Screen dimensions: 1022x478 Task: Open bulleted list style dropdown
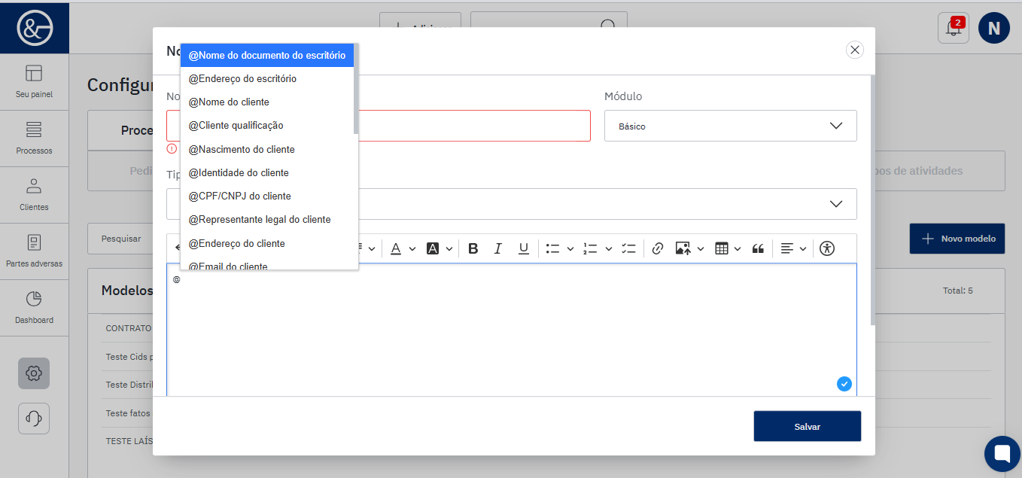(x=570, y=249)
